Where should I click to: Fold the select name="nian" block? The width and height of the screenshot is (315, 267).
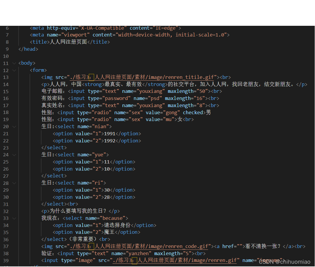14,127
